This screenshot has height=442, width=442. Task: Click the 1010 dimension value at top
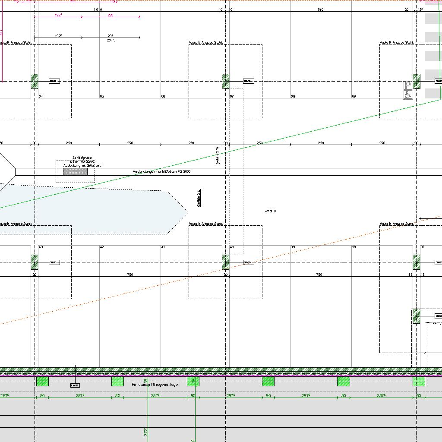98,9
